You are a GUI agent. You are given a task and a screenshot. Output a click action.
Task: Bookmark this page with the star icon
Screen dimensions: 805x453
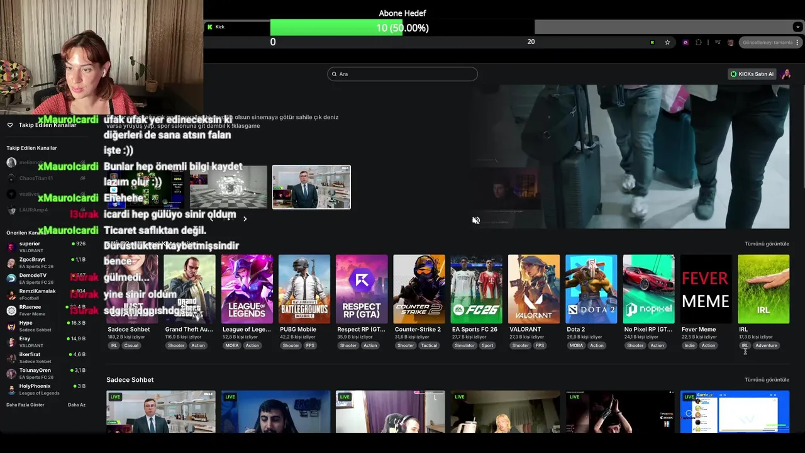pos(667,42)
